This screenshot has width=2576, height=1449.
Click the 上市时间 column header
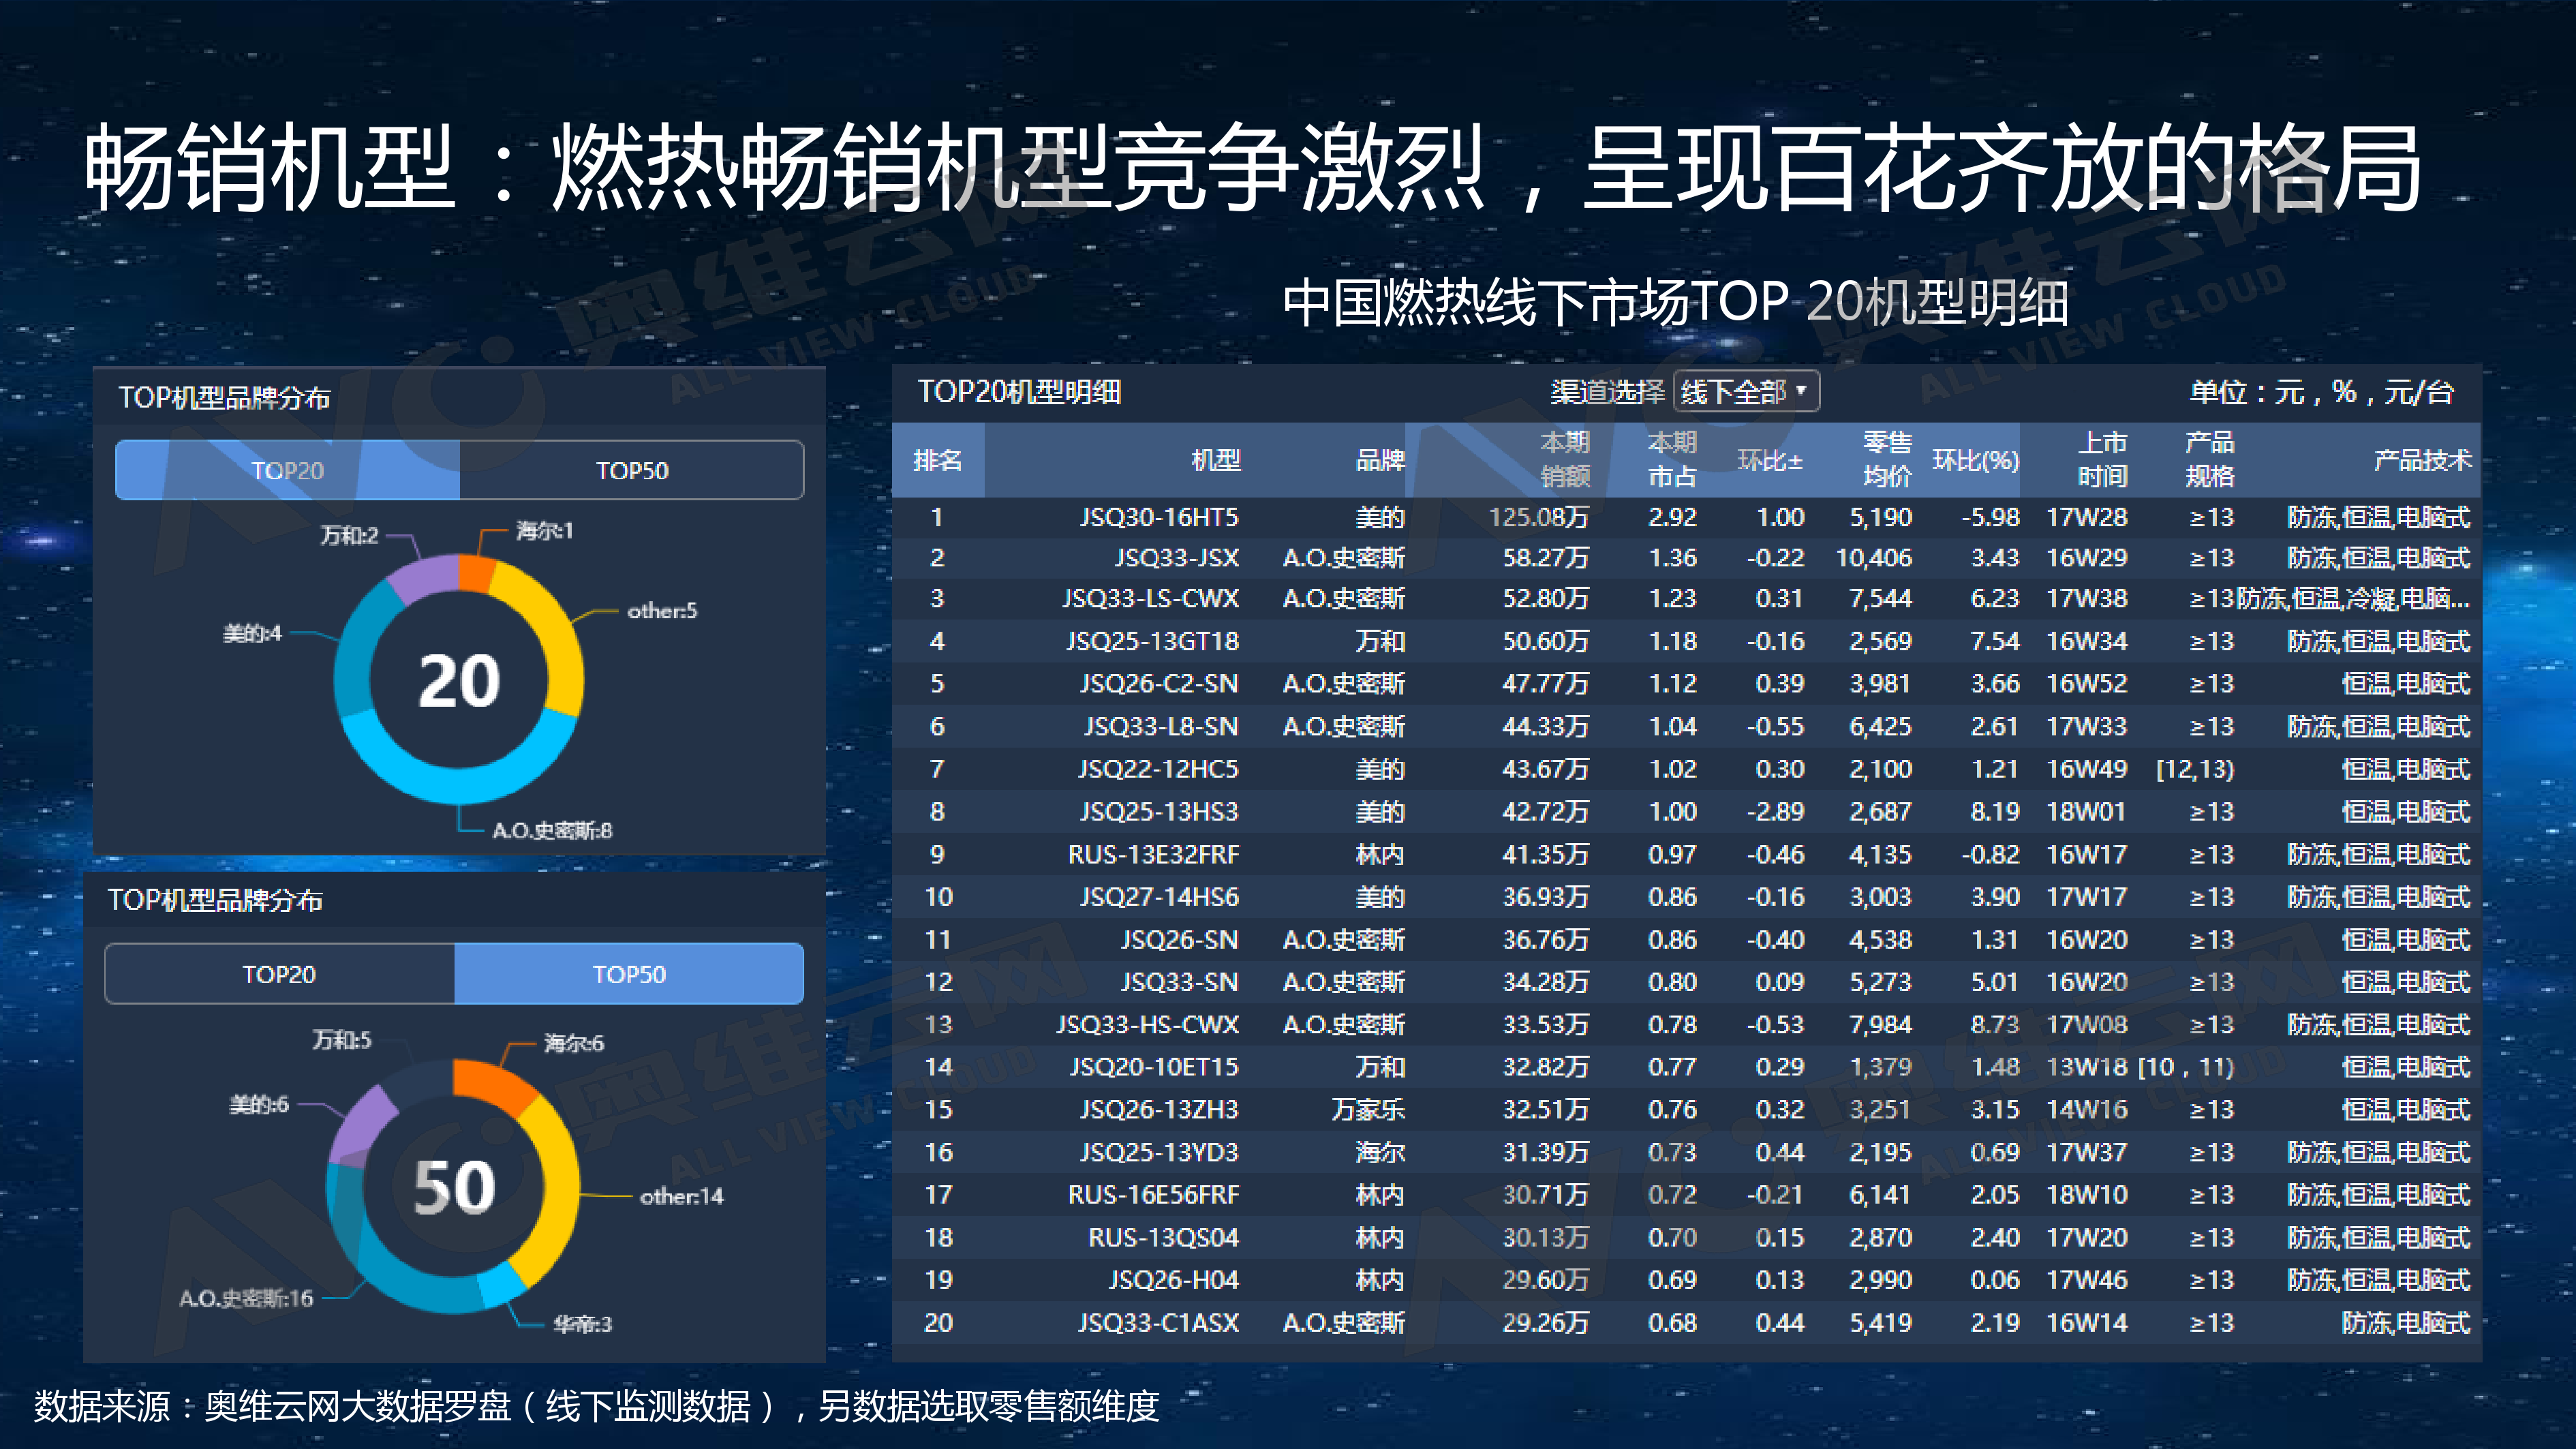coord(2102,460)
